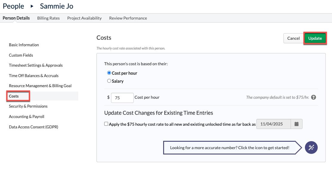Navigate to the People breadcrumb link

[x=13, y=6]
